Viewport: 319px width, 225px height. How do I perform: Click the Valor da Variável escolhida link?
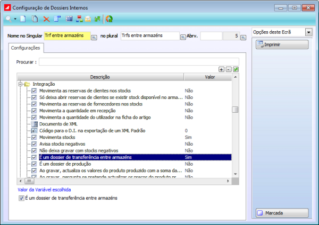[44, 190]
